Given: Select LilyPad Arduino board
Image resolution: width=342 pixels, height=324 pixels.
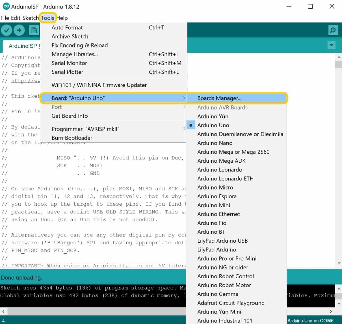Looking at the screenshot, I should [236, 250].
